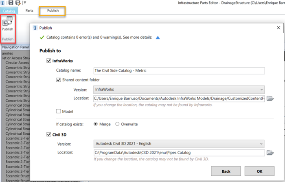Open the Civil 3D Version dropdown
The height and width of the screenshot is (182, 285).
point(179,144)
